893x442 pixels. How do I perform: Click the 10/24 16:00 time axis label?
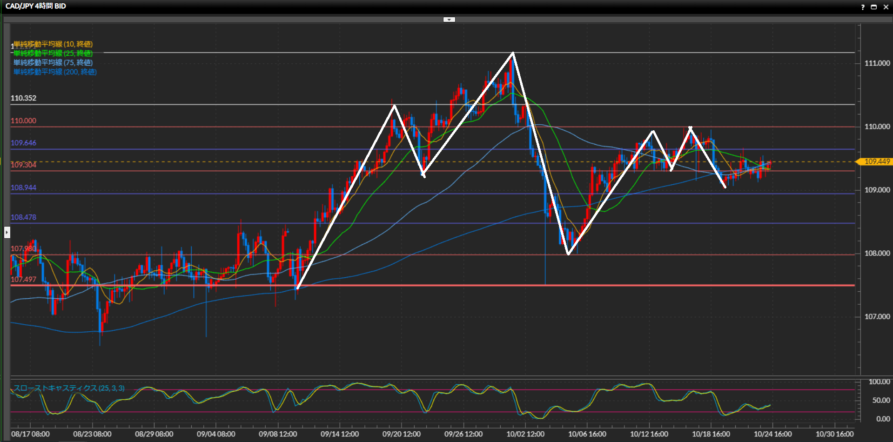pyautogui.click(x=772, y=434)
